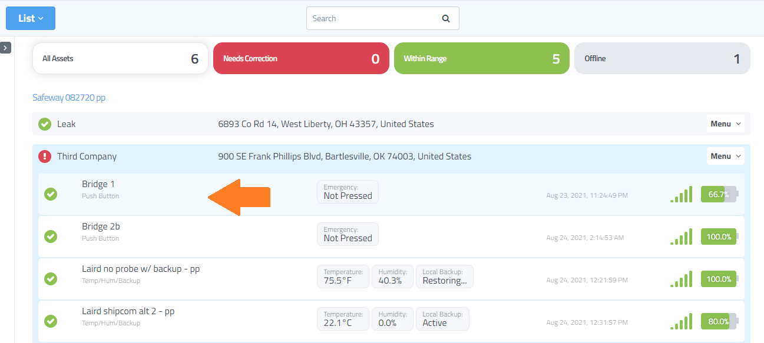Click the 80.0% battery icon for Laird shipcom
Viewport: 764px width, 343px height.
[719, 321]
